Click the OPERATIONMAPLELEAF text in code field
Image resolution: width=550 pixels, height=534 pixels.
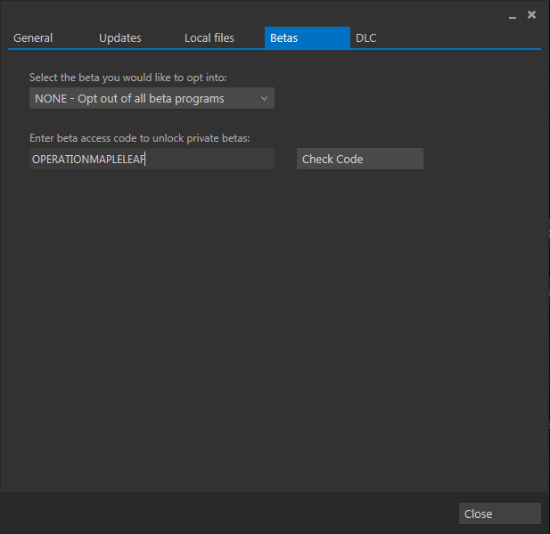tap(87, 159)
